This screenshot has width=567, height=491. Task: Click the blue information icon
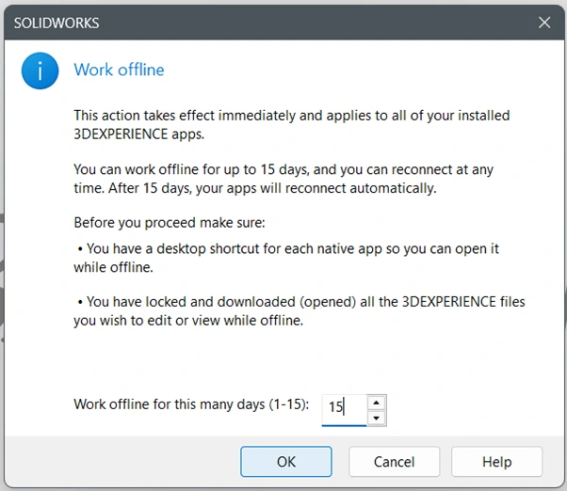40,71
